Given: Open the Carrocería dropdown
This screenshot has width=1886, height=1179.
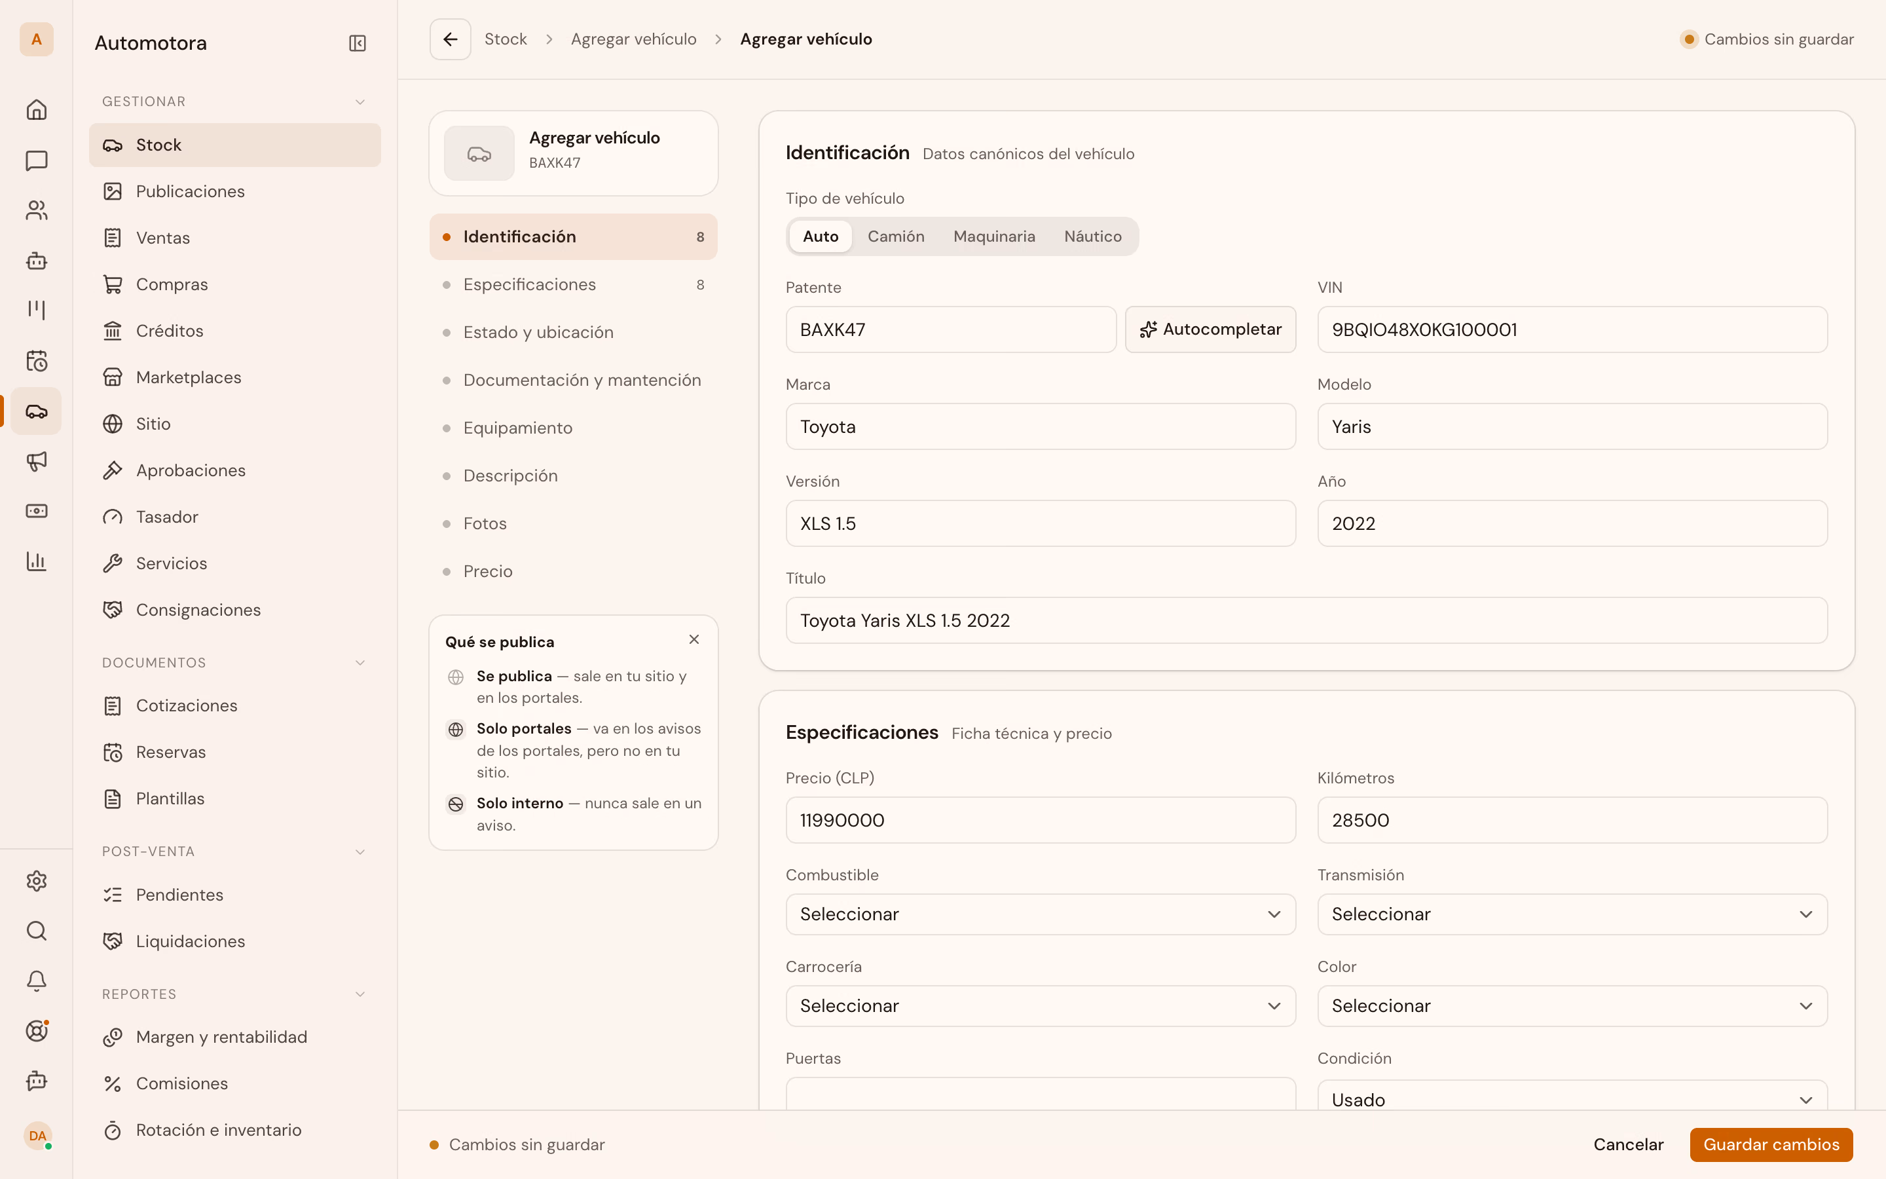Looking at the screenshot, I should tap(1041, 1006).
